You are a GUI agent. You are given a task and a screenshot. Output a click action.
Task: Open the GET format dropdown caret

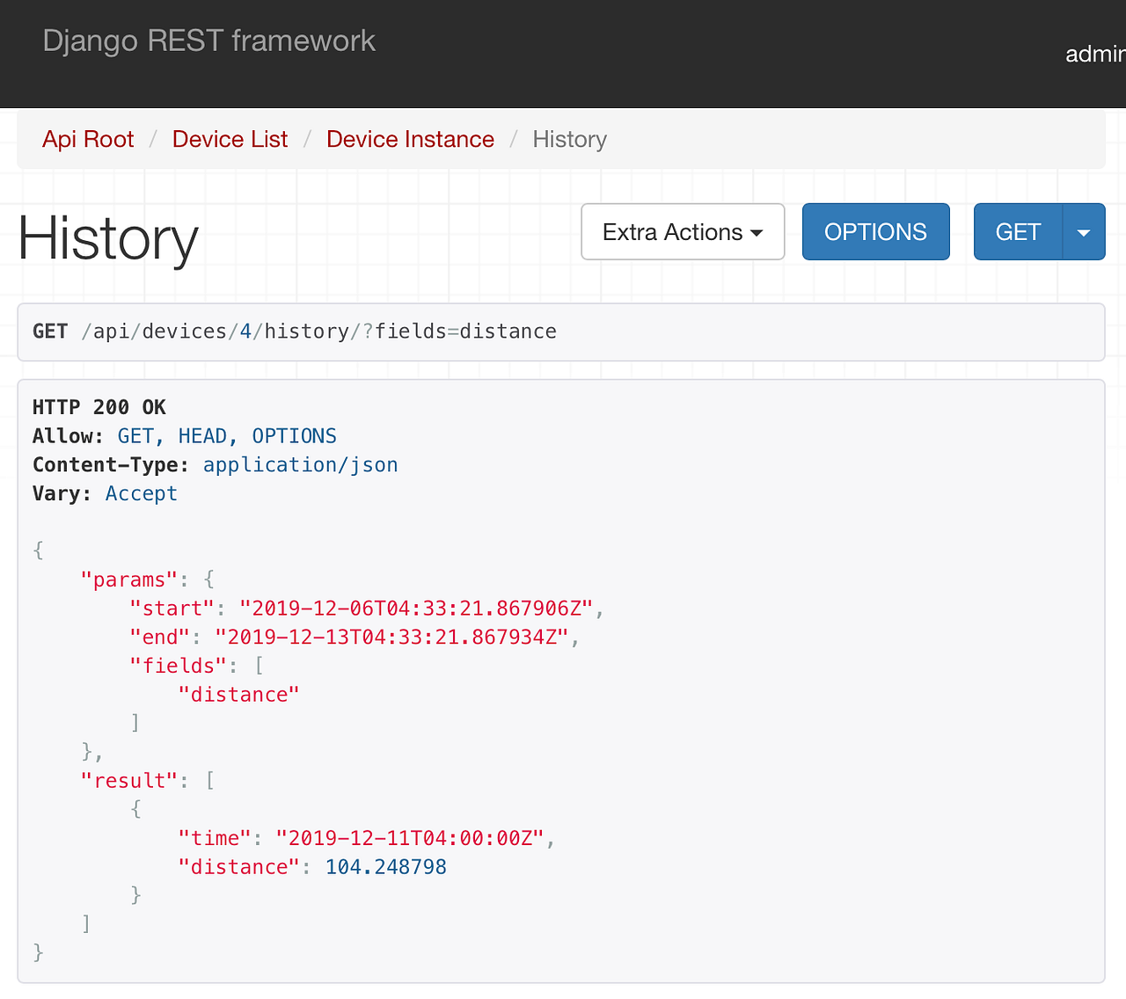click(x=1084, y=232)
